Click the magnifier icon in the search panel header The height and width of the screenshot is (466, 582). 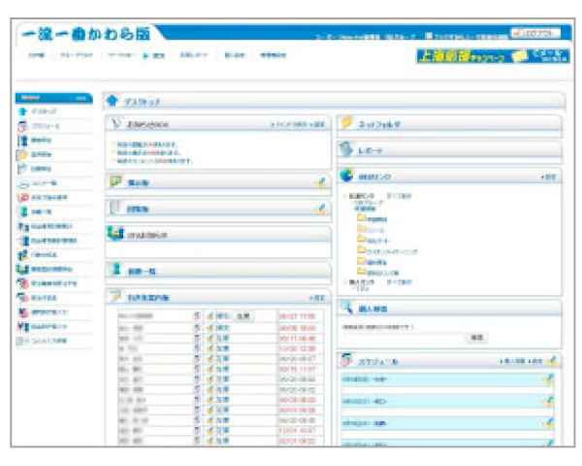click(346, 307)
